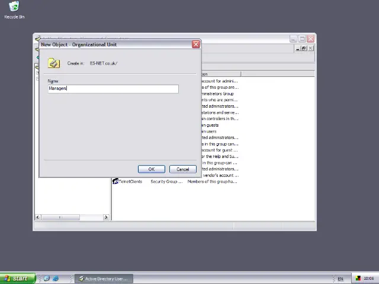Click the right arrow of tree scrollbar

[x=106, y=217]
